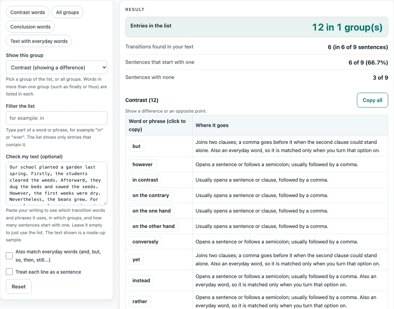Choose the All groups preset

point(67,12)
